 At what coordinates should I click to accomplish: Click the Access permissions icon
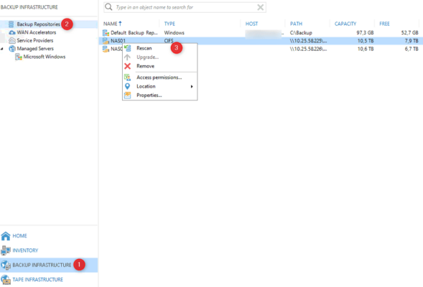point(127,77)
